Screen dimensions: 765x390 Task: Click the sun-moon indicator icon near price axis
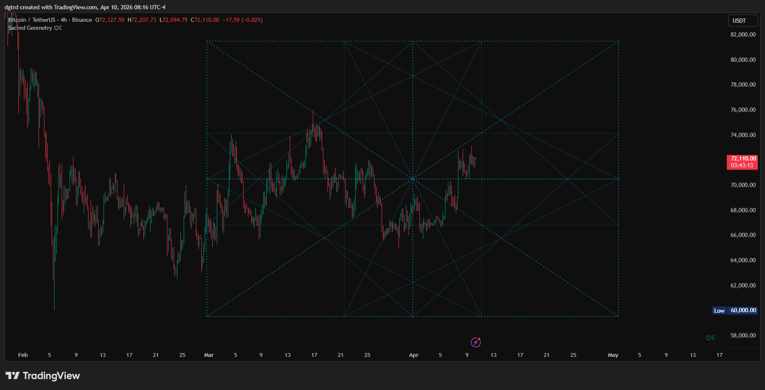[x=710, y=338]
